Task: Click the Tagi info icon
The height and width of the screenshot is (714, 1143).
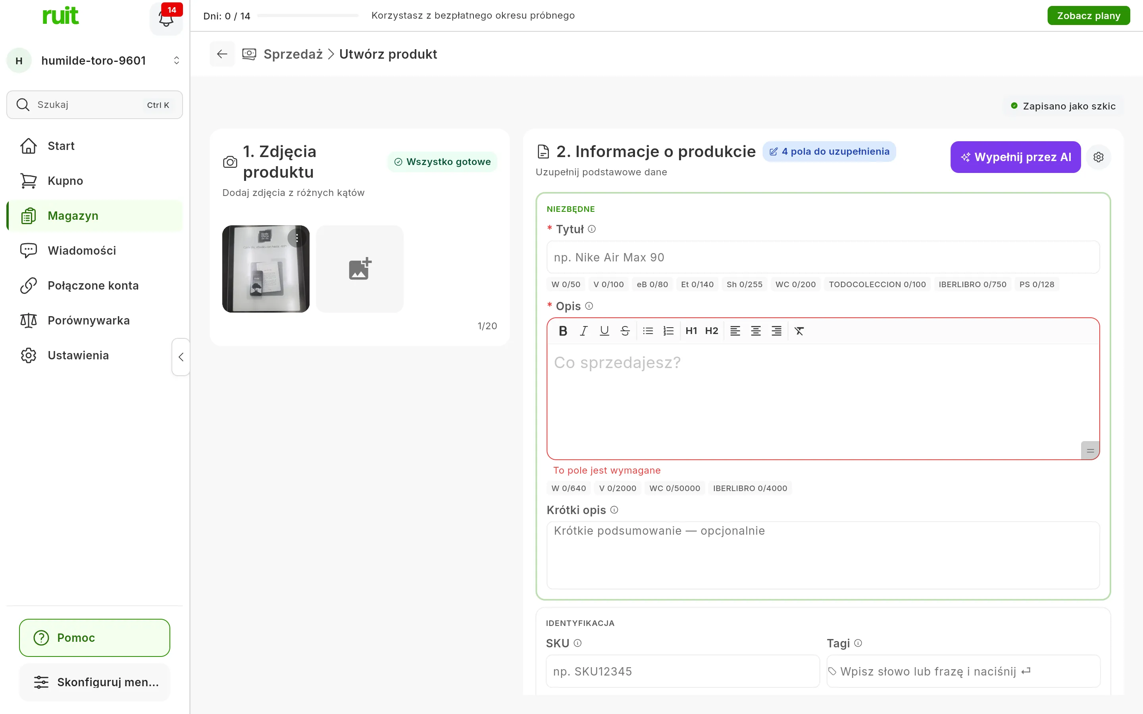Action: [x=858, y=643]
